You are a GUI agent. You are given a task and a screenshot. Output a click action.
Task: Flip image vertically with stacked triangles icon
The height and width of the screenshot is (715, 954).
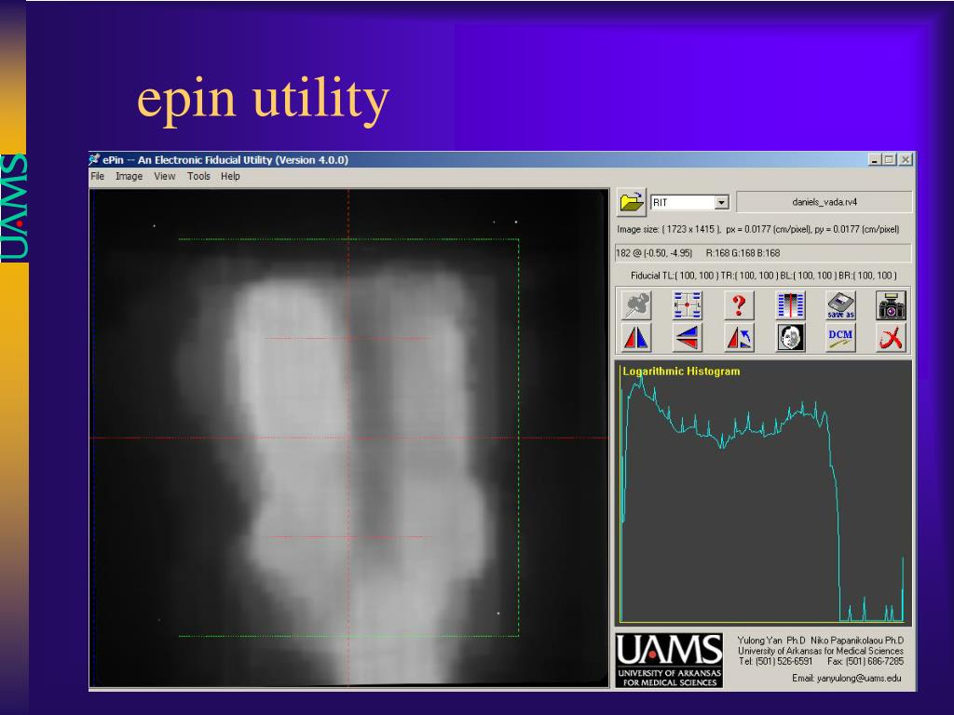pos(688,337)
